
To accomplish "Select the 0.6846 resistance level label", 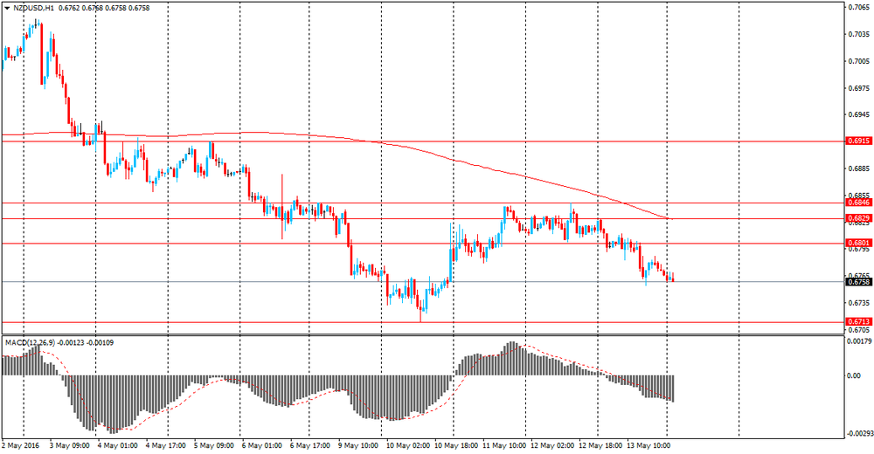I will (859, 203).
